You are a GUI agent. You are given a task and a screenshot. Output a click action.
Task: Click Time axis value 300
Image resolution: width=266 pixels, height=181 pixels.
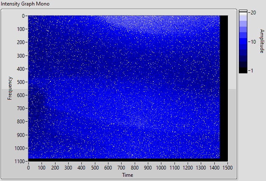click(x=68, y=168)
